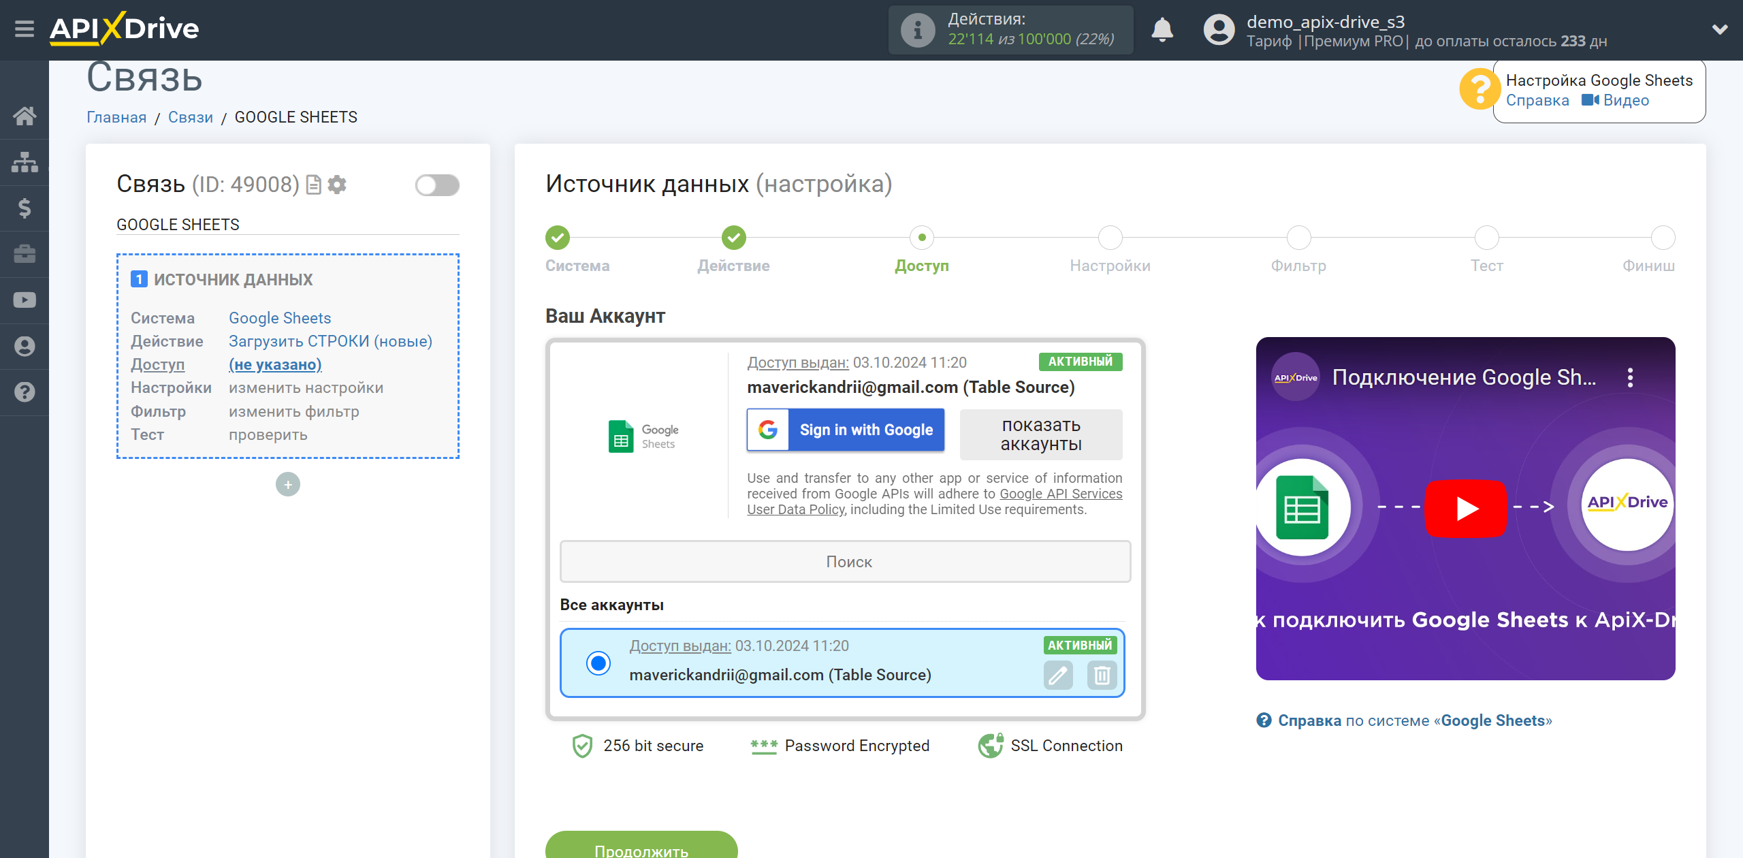1743x858 pixels.
Task: Click Google Sheets system link
Action: pos(280,318)
